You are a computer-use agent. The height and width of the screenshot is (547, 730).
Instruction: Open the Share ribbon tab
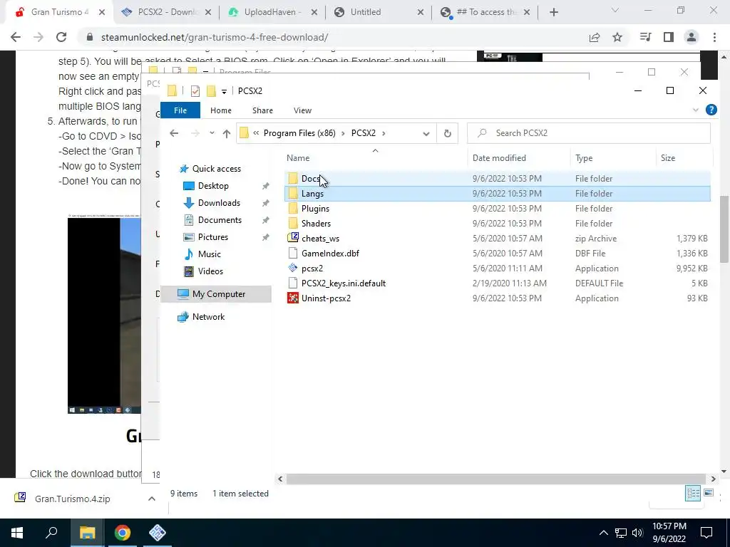pyautogui.click(x=262, y=110)
